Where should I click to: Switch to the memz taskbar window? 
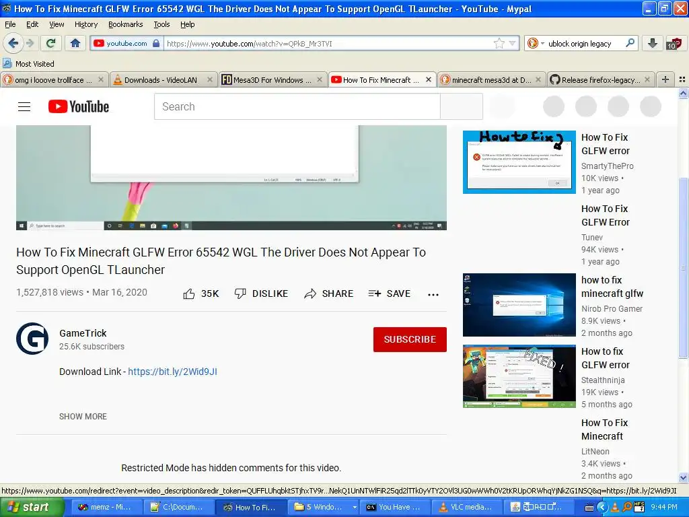(x=107, y=508)
